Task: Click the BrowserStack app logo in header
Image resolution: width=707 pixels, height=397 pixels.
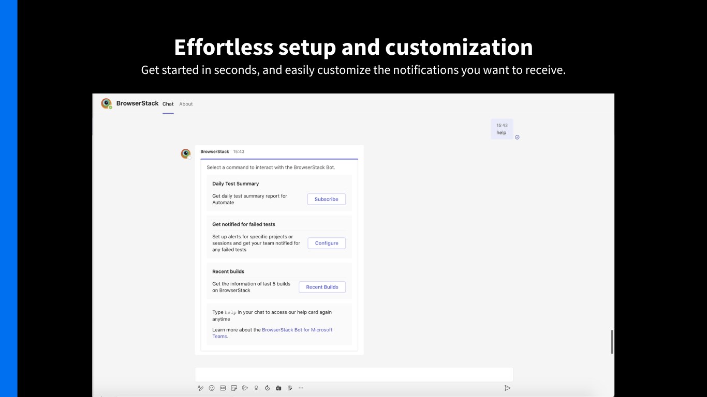Action: 107,103
